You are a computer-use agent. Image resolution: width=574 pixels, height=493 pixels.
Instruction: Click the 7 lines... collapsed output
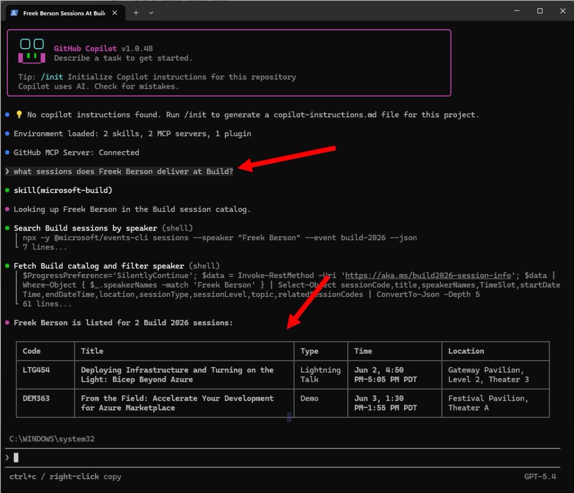click(x=45, y=247)
